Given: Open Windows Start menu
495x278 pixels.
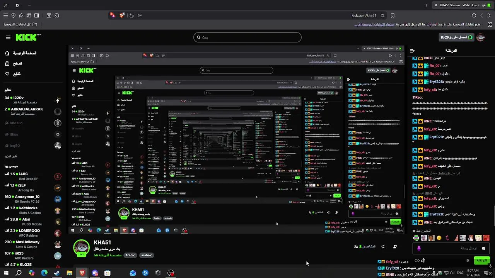Looking at the screenshot, I should tap(6, 273).
